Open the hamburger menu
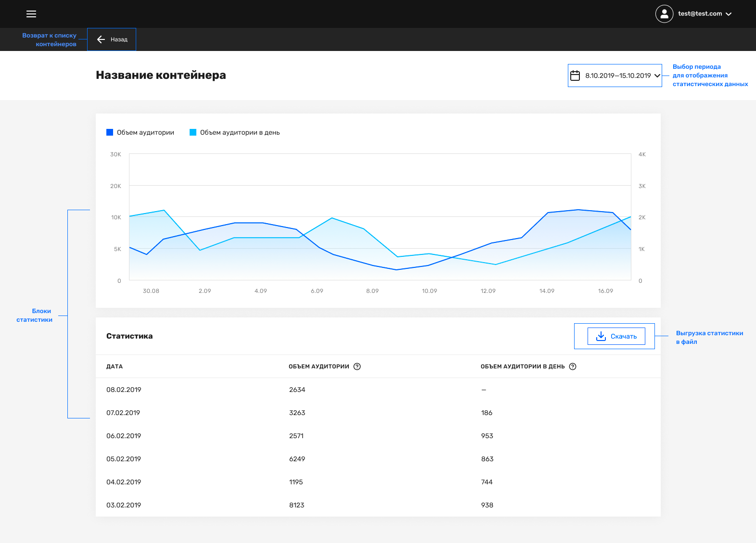The height and width of the screenshot is (543, 756). tap(31, 14)
